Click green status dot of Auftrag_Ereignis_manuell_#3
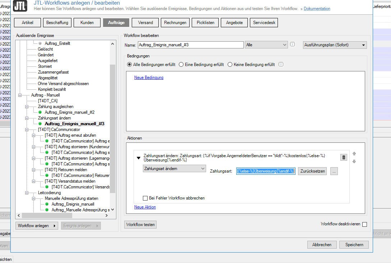The width and height of the screenshot is (391, 263). click(x=40, y=124)
